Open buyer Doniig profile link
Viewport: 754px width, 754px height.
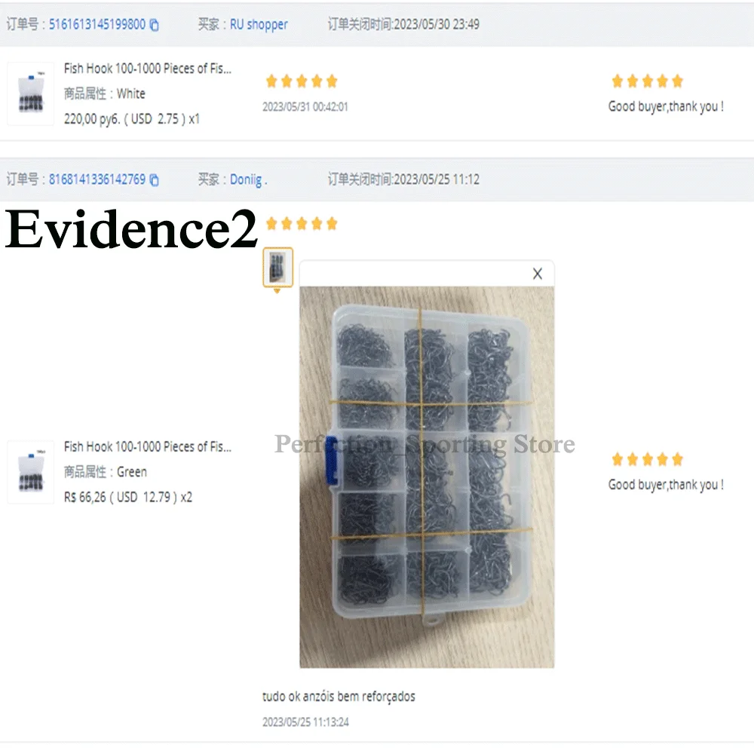point(248,180)
